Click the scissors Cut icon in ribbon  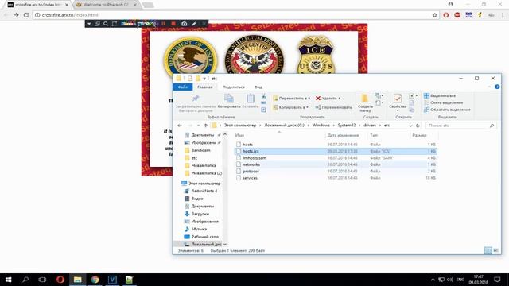pos(263,96)
